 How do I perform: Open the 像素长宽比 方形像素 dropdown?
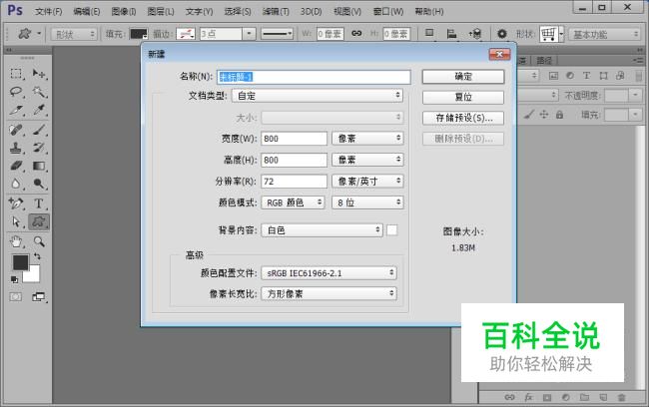pyautogui.click(x=328, y=293)
